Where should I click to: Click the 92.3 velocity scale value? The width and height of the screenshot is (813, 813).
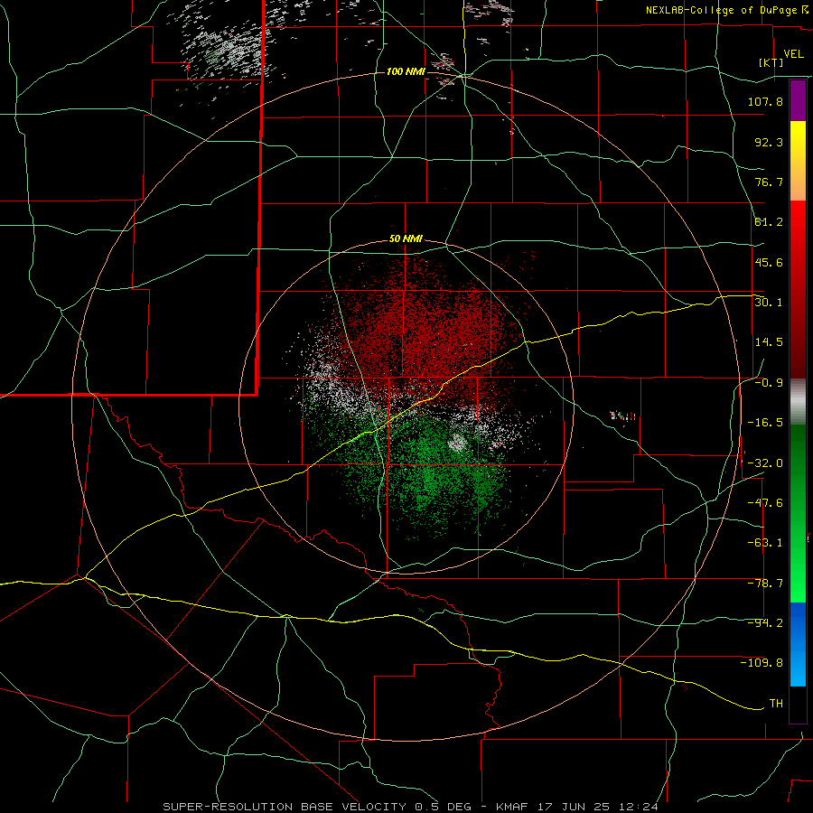click(769, 142)
